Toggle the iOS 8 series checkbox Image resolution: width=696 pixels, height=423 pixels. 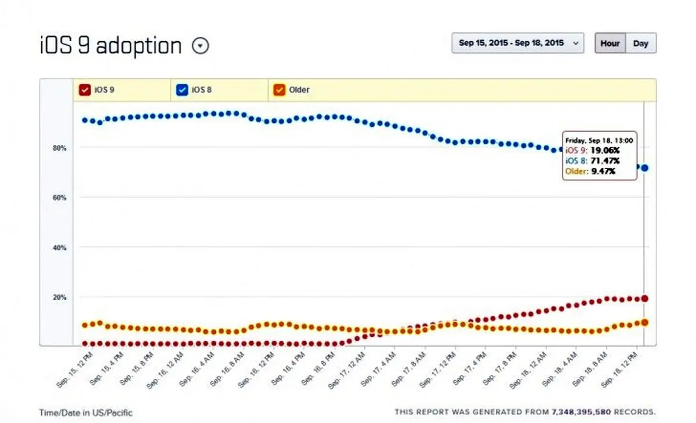click(x=183, y=90)
